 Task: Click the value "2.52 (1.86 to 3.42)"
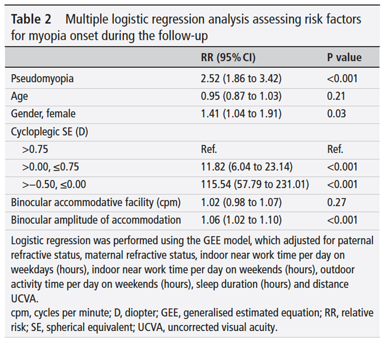[x=241, y=78]
